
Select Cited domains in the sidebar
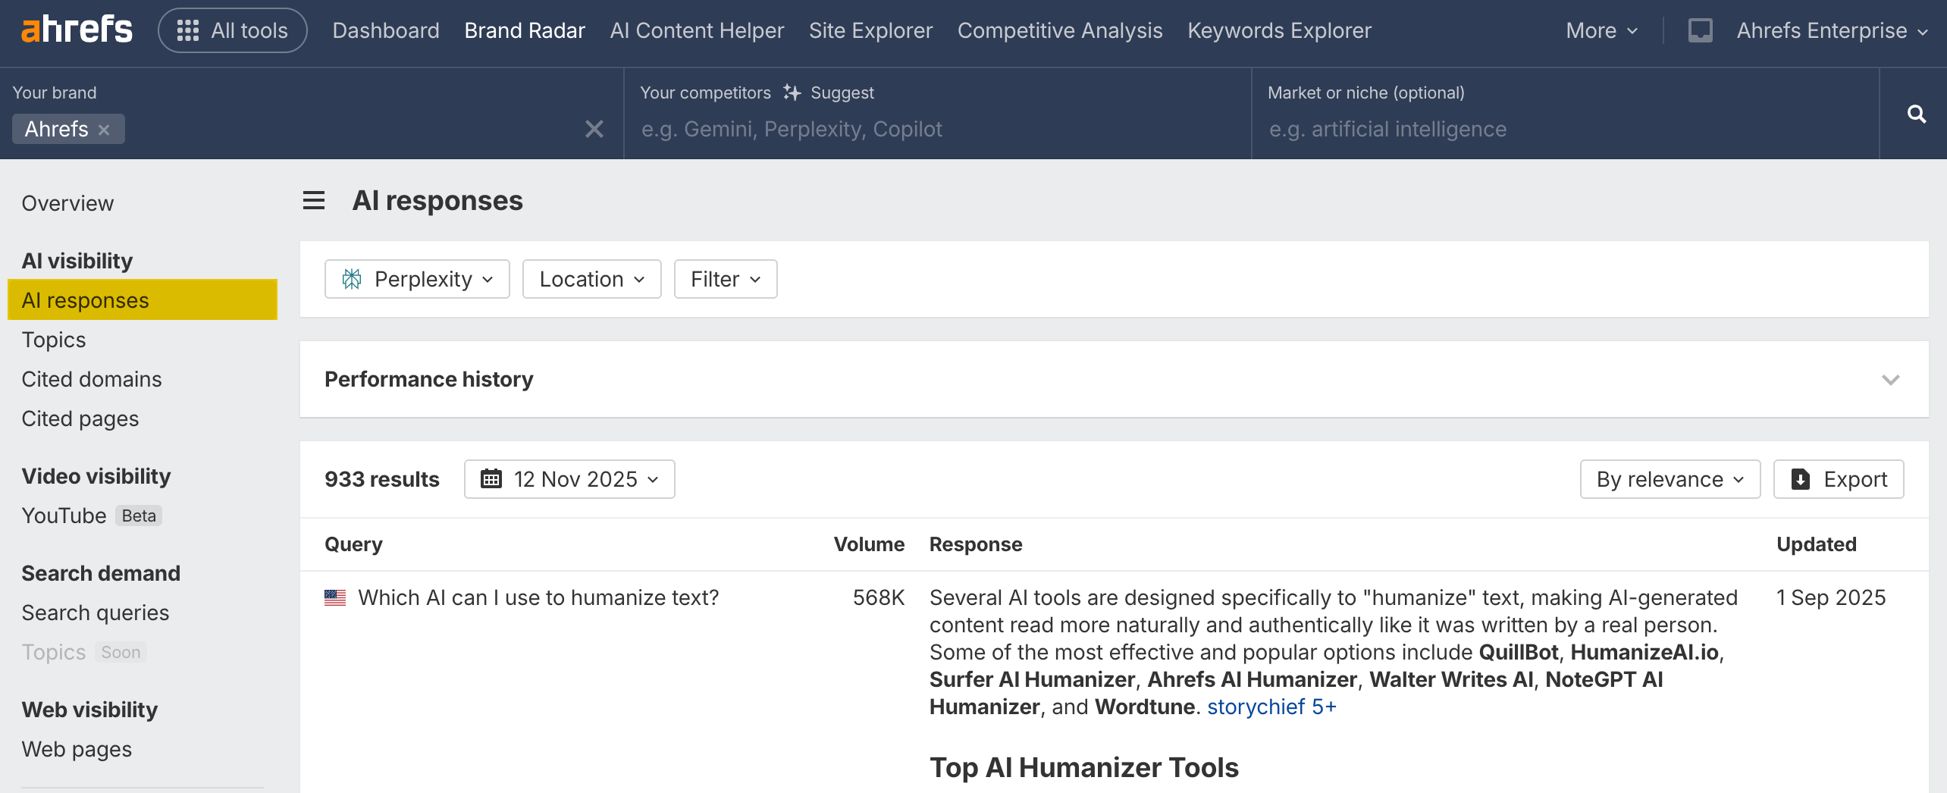(x=92, y=379)
